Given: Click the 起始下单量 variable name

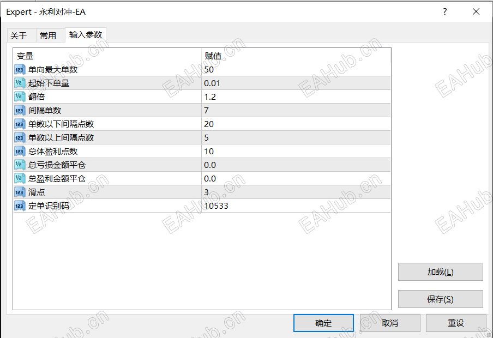Looking at the screenshot, I should (x=49, y=83).
